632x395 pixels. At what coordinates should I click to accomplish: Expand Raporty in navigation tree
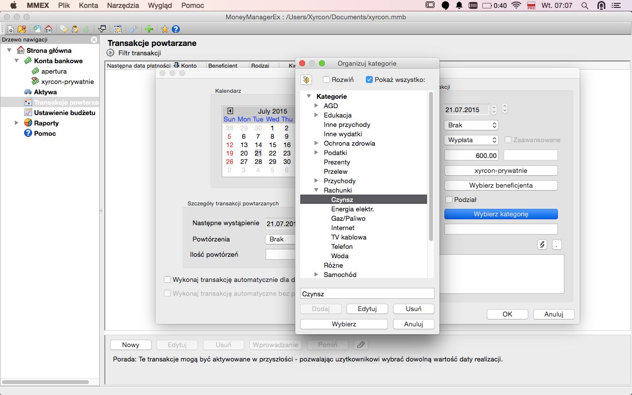[x=17, y=123]
